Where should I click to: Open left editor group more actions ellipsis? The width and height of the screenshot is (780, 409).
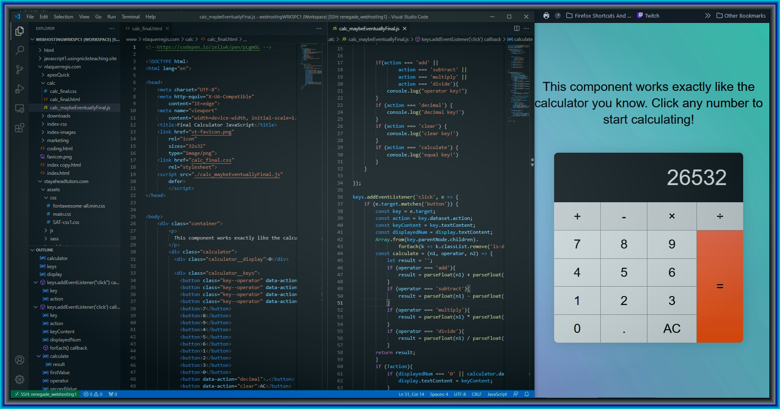pos(319,28)
